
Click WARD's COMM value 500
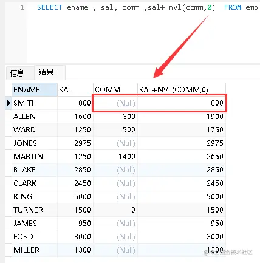[x=129, y=130]
